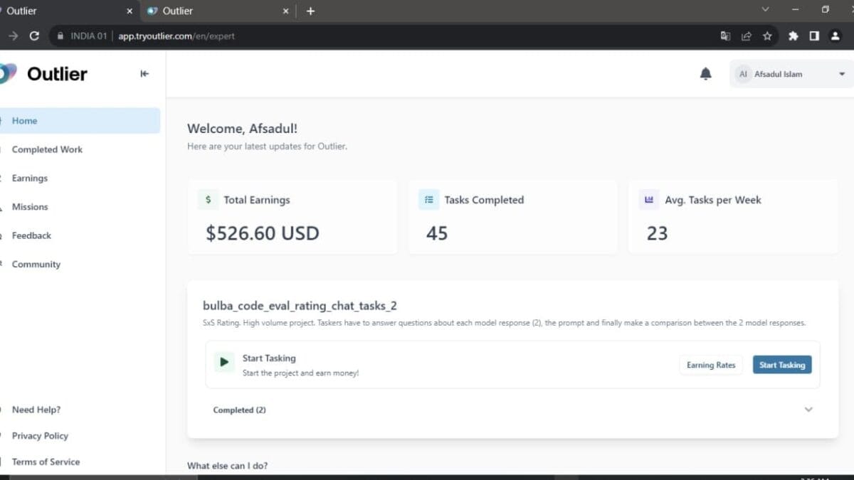Open Privacy Policy link
Screen dimensions: 854x480
(x=40, y=436)
